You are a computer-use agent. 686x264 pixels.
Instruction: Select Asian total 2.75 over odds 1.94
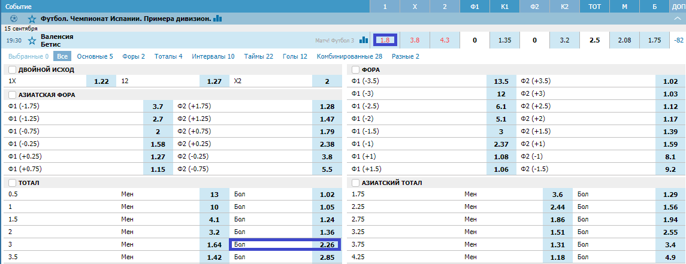pos(670,220)
